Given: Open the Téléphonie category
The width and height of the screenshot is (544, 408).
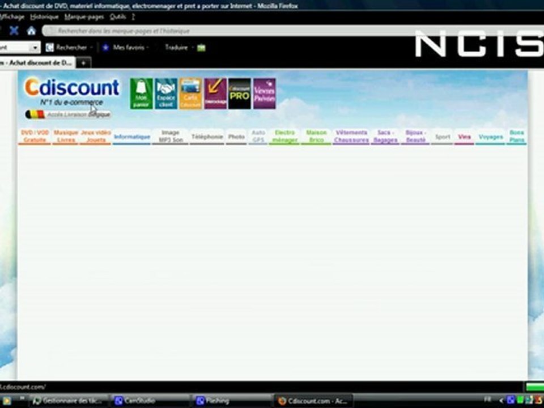Looking at the screenshot, I should pos(207,137).
